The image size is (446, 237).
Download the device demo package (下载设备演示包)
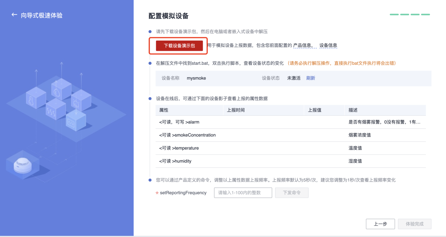coord(179,46)
